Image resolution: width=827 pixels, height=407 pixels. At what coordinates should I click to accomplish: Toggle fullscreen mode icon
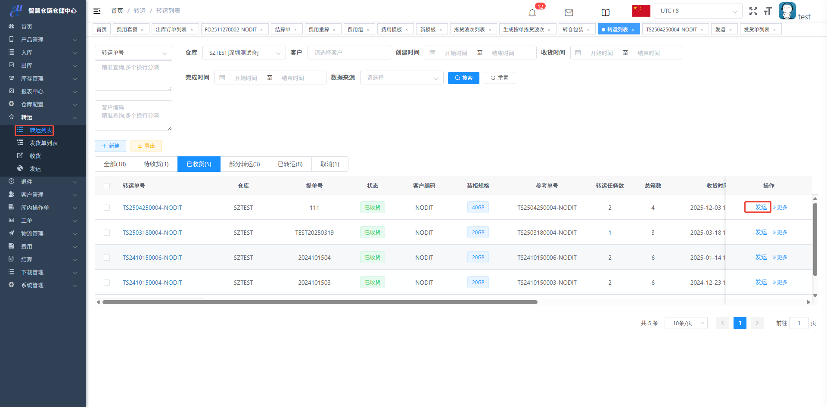(753, 11)
